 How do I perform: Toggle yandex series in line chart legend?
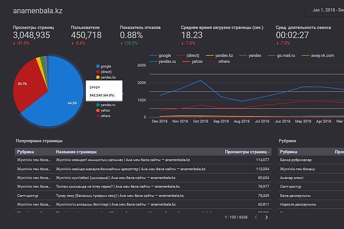(x=250, y=56)
